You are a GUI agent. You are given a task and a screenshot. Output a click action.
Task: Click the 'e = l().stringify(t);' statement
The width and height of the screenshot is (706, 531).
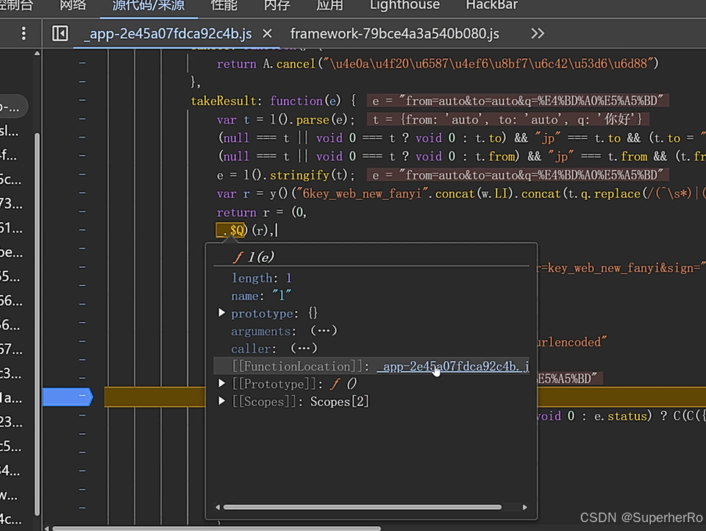click(286, 175)
